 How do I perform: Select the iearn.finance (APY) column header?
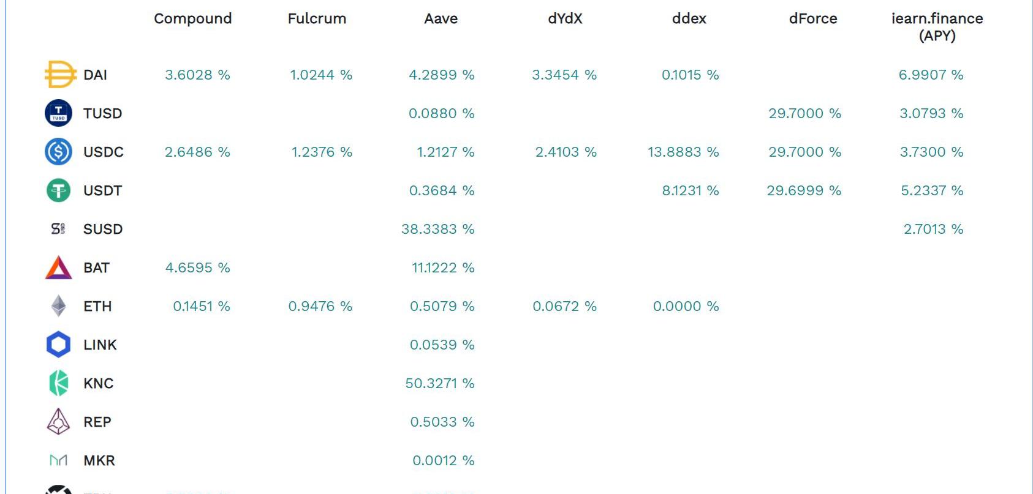point(937,27)
